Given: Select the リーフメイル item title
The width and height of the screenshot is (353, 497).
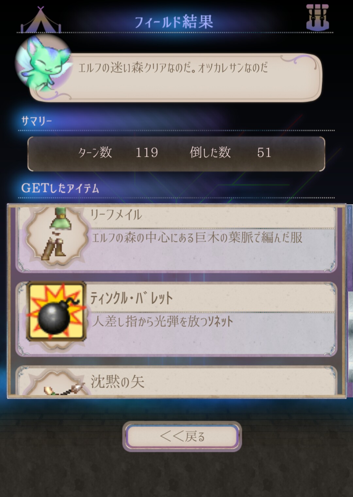Looking at the screenshot, I should point(116,215).
